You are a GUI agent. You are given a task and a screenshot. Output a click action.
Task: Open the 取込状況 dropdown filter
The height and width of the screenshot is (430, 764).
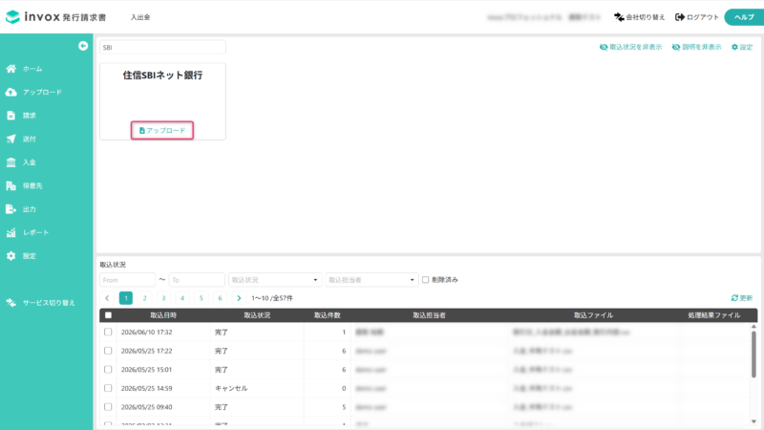(275, 280)
